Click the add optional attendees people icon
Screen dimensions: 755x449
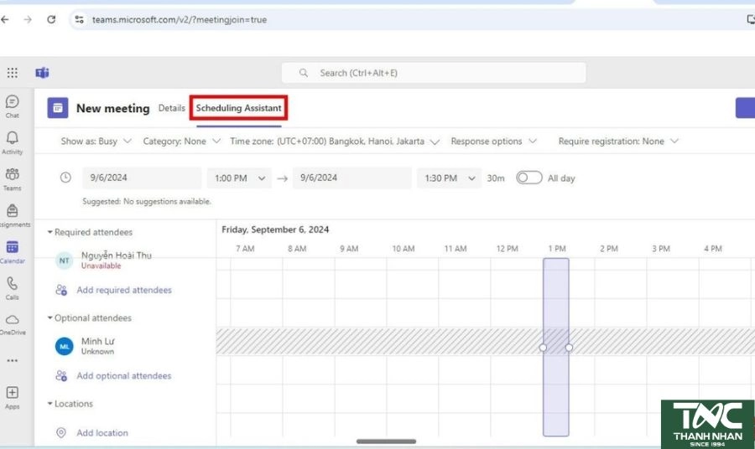(x=61, y=375)
